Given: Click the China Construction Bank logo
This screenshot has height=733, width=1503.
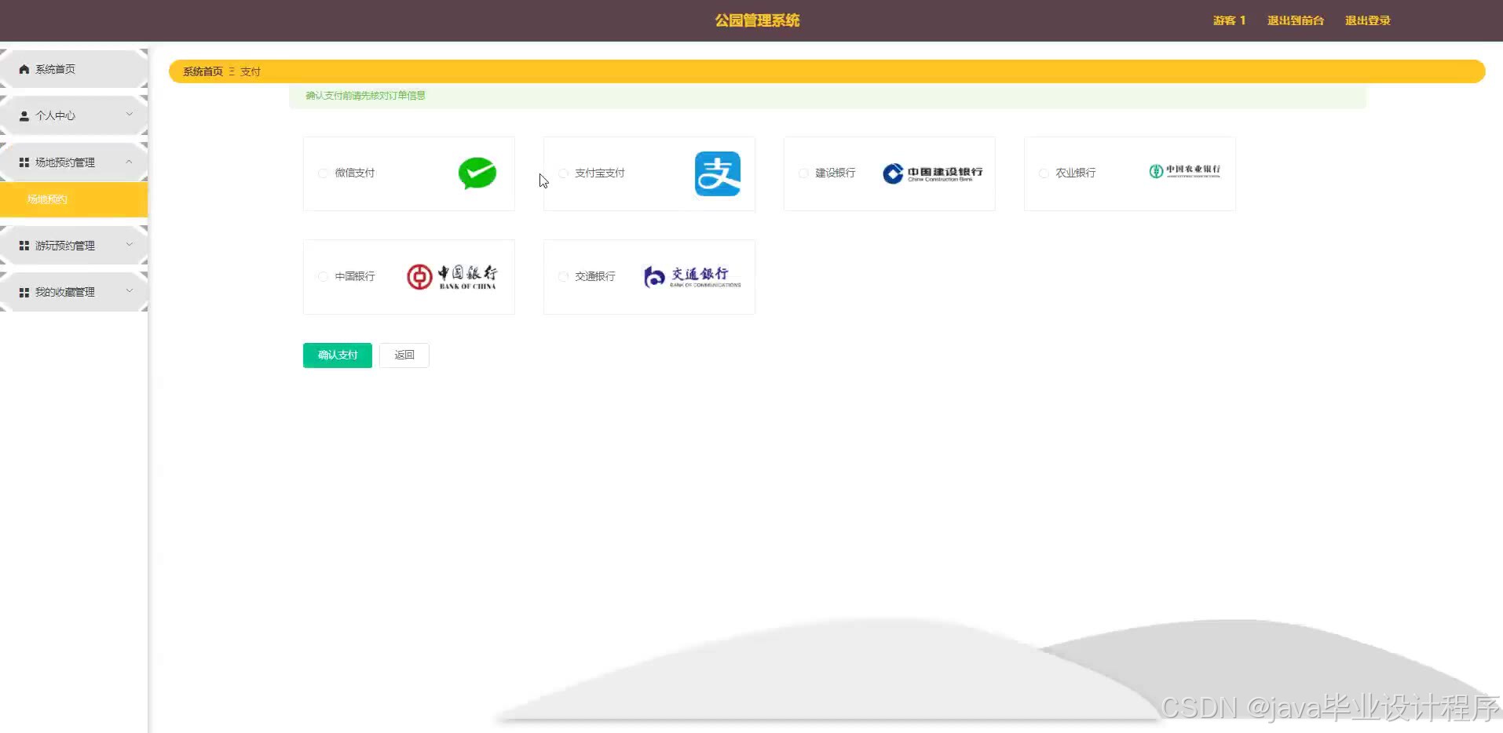Looking at the screenshot, I should click(x=932, y=173).
